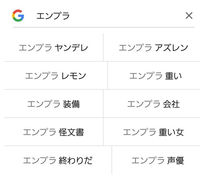Click the bold word アズレン
This screenshot has height=188, width=200.
pyautogui.click(x=171, y=48)
